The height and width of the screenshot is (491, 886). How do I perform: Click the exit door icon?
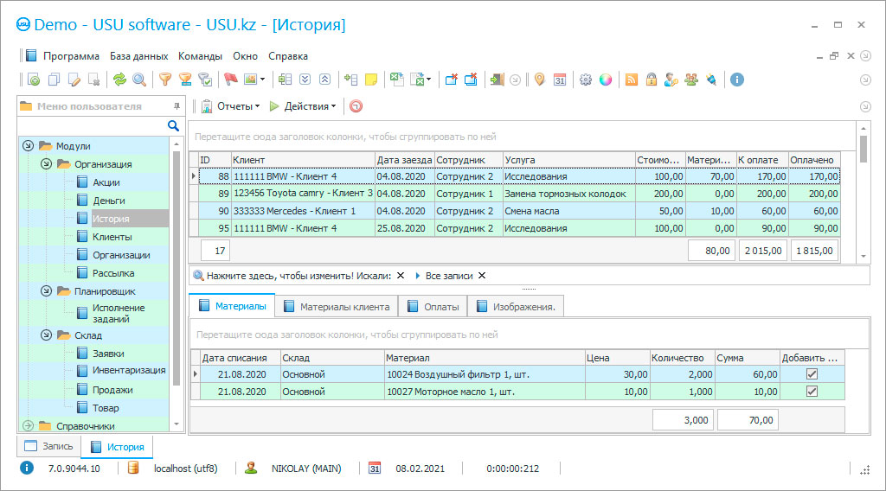[x=497, y=80]
